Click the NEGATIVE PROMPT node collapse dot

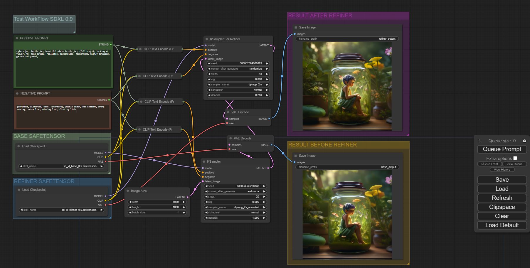click(x=17, y=93)
